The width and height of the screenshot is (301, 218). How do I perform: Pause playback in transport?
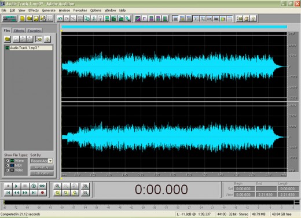tap(25, 186)
